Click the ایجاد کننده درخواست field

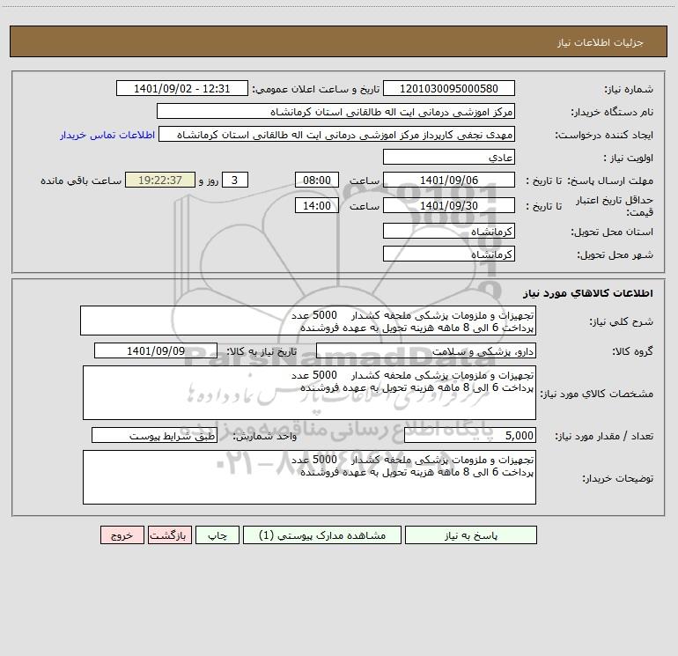337,135
